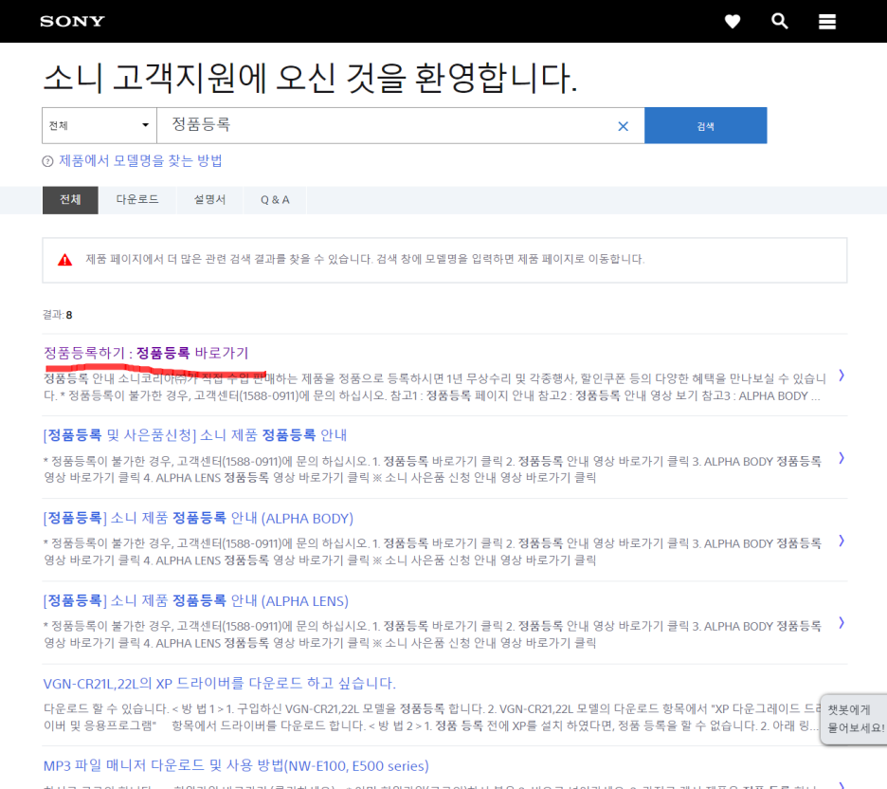The height and width of the screenshot is (789, 887).
Task: Select the 전체 tab
Action: point(70,200)
